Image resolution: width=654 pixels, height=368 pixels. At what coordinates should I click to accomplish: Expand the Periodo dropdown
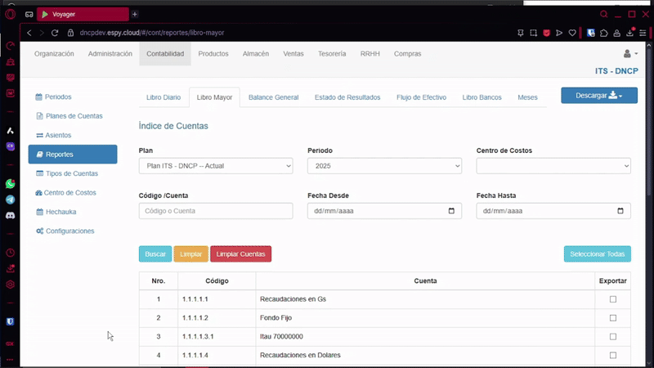pos(384,166)
